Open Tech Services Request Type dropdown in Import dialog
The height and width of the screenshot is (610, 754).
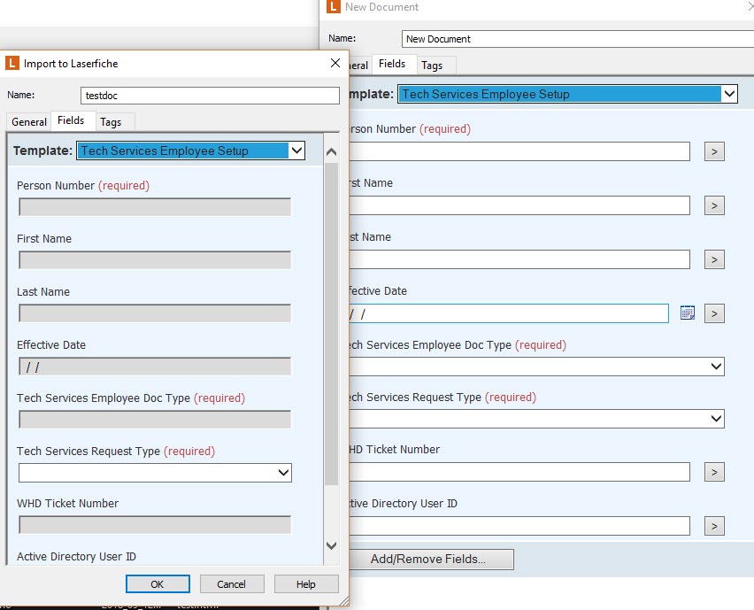[x=283, y=474]
